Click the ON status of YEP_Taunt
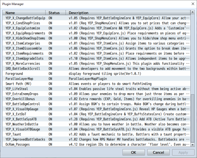Viewport: 197px width, 158px height. coord(50,134)
